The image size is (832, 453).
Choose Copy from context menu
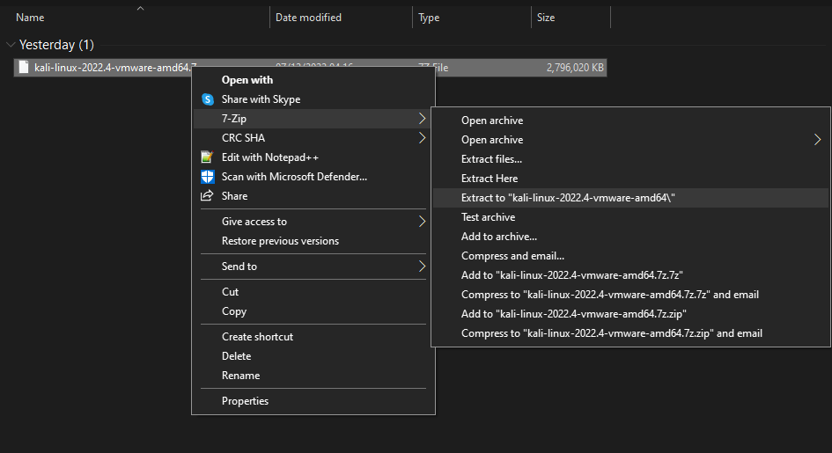pos(313,311)
